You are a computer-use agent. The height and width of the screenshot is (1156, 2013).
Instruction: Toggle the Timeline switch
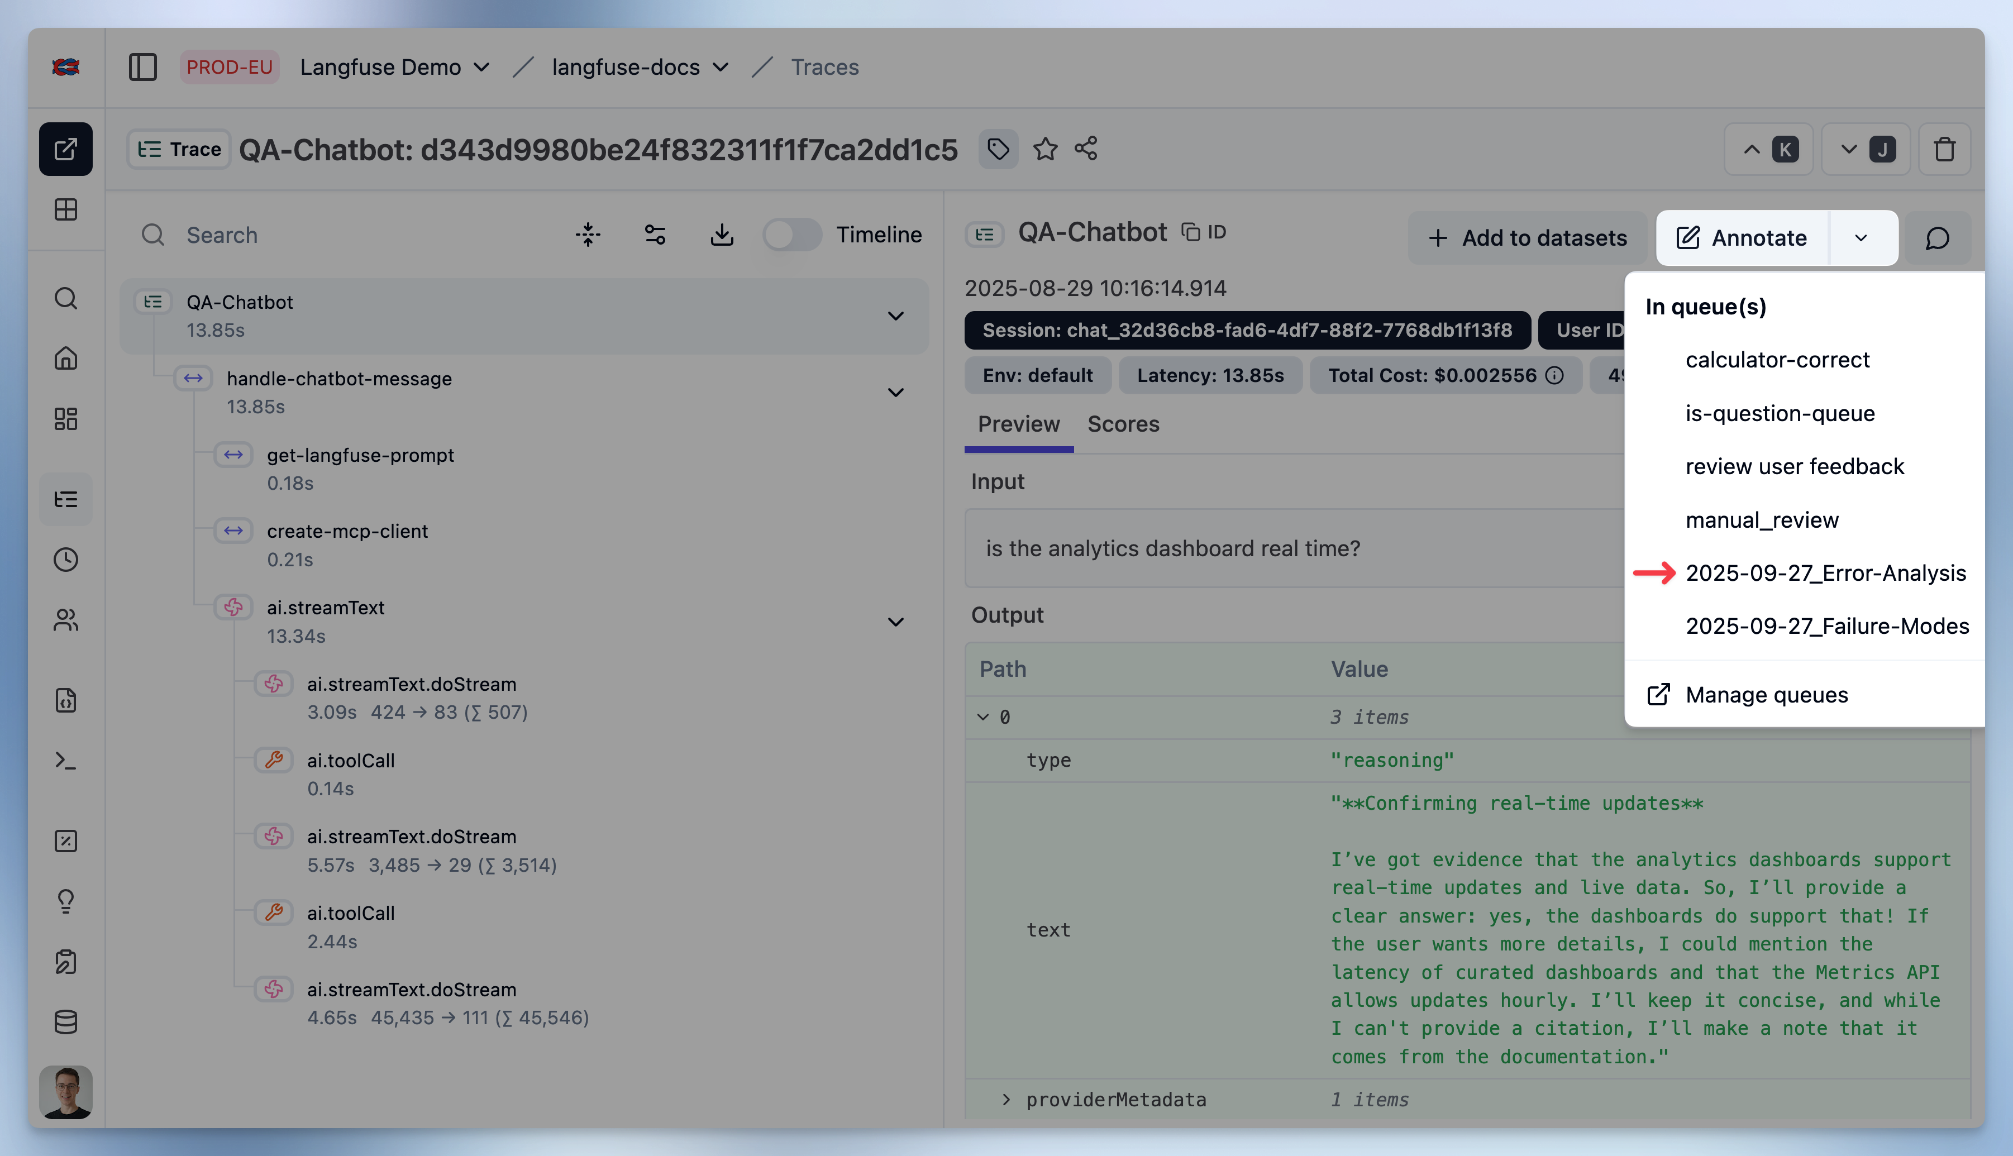tap(791, 235)
